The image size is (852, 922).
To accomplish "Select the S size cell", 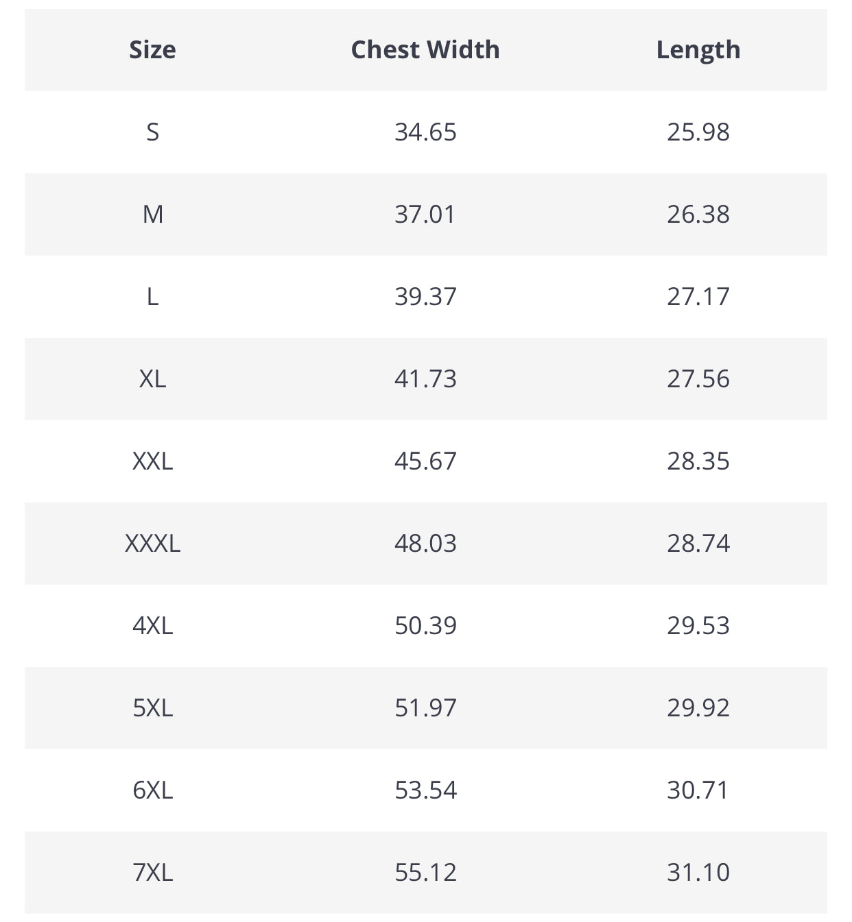I will tap(152, 132).
